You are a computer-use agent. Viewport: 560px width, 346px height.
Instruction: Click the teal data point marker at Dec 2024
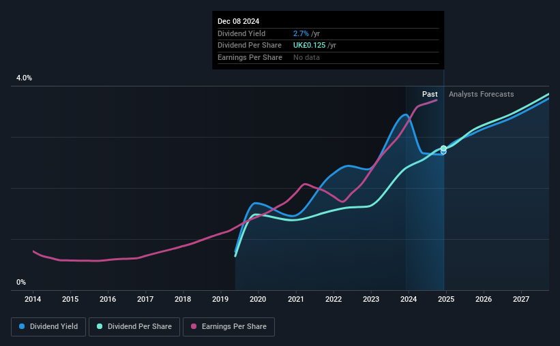pos(443,148)
